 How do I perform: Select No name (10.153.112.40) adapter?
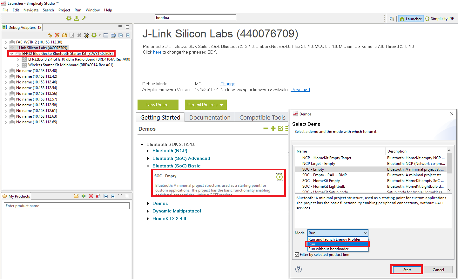tap(37, 71)
